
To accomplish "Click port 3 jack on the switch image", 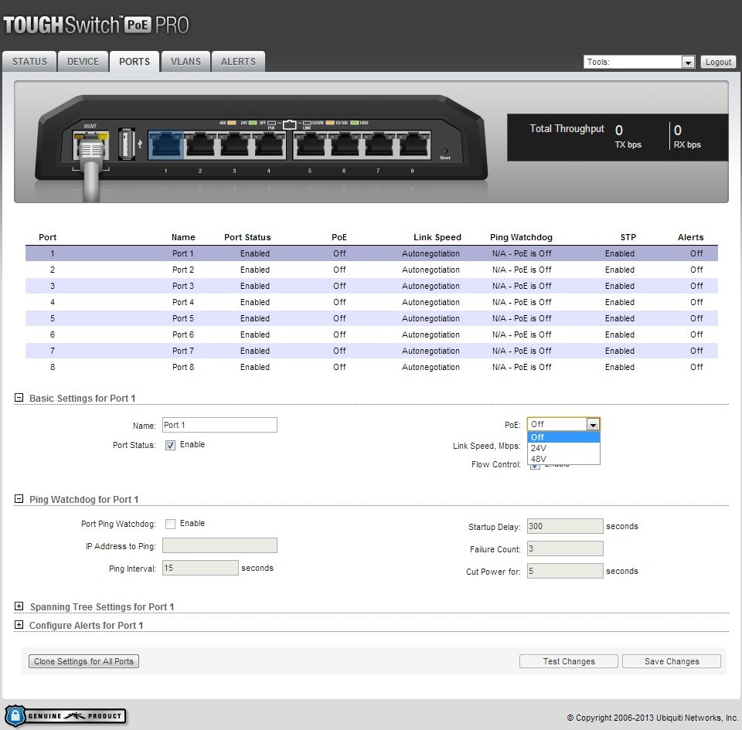I will tap(234, 144).
